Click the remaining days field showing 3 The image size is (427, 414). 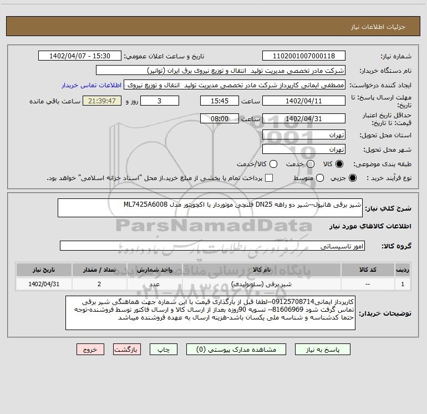coord(160,101)
